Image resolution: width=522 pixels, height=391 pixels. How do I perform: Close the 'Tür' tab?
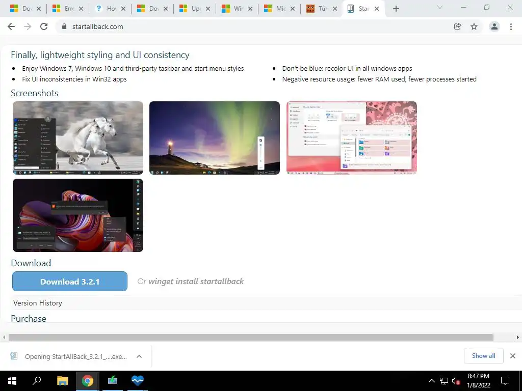coord(335,9)
